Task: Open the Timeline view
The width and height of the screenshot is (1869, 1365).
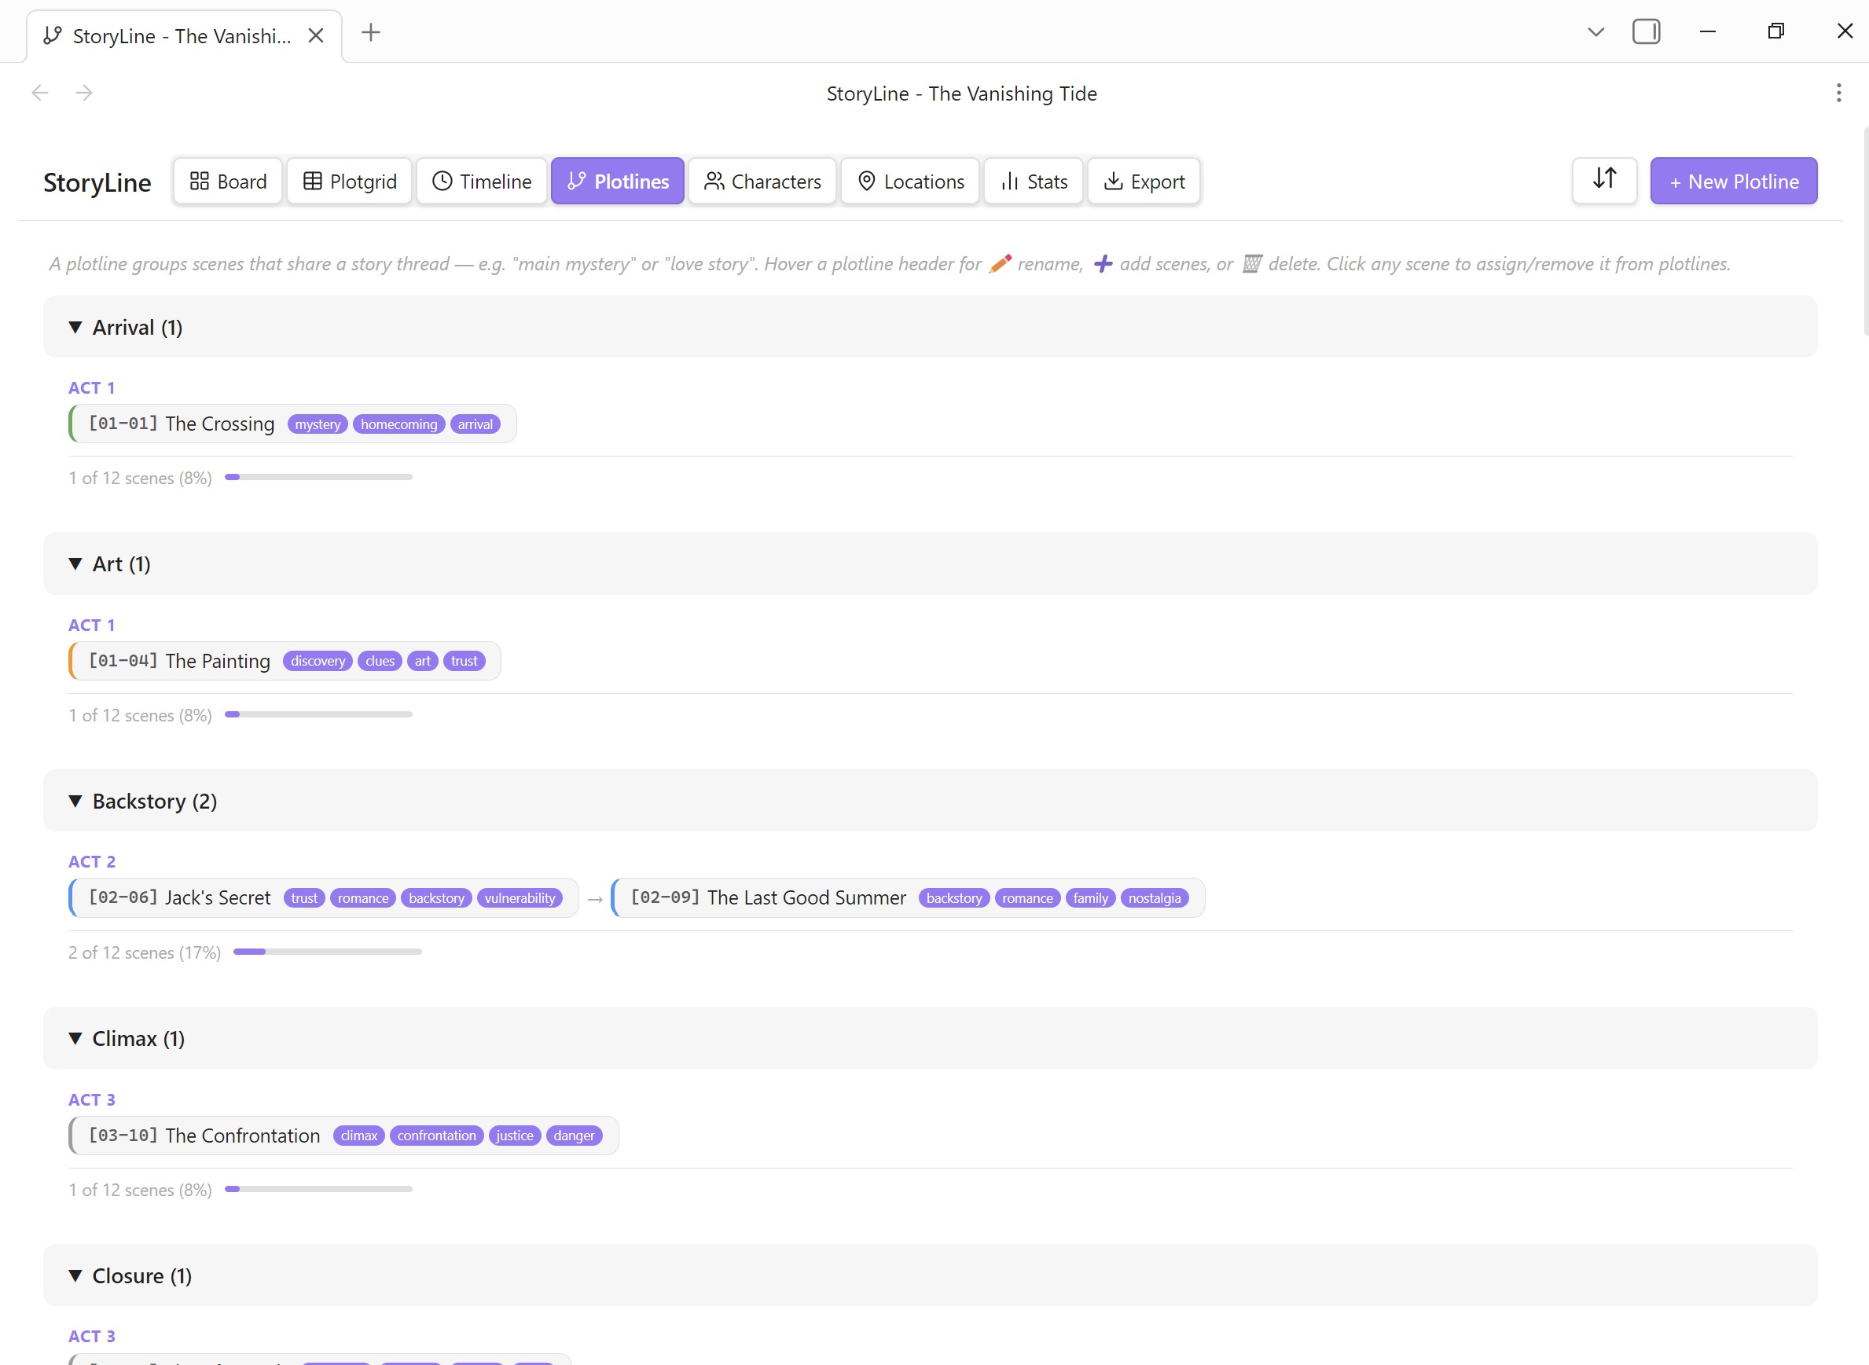Action: (482, 181)
